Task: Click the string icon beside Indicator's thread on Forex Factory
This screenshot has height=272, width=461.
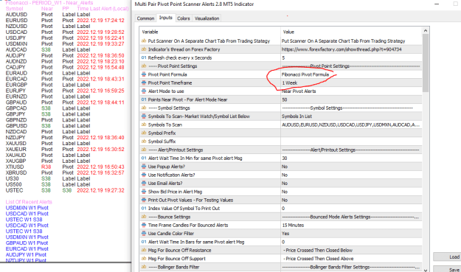Action: pyautogui.click(x=144, y=49)
